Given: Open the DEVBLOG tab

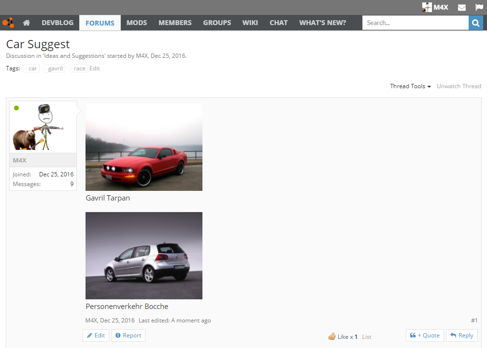Looking at the screenshot, I should (57, 23).
